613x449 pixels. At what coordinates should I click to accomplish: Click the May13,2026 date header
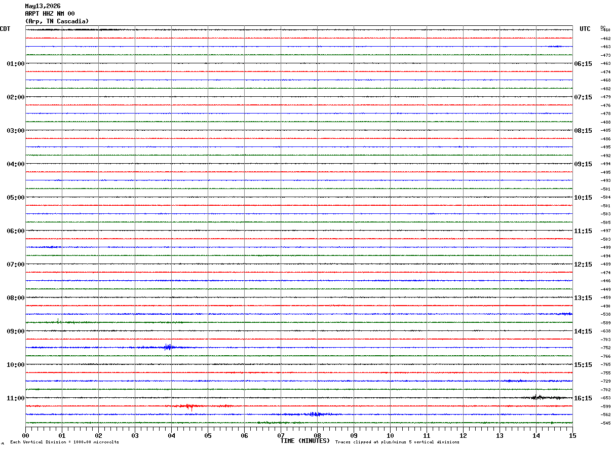point(43,6)
